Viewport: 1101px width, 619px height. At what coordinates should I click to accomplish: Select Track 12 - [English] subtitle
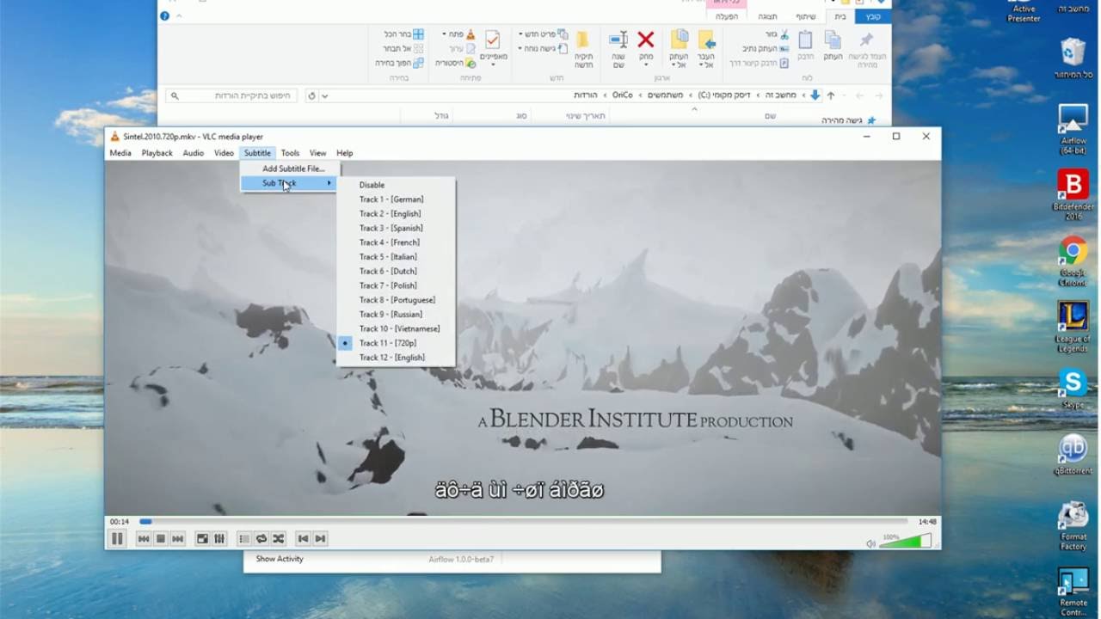pyautogui.click(x=396, y=358)
